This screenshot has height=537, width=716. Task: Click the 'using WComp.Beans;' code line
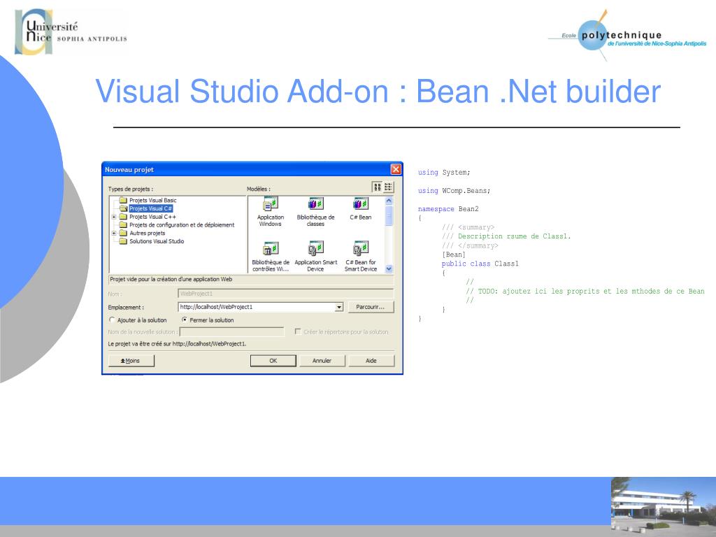(x=454, y=191)
